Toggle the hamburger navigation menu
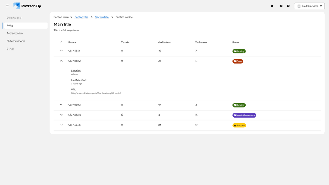 click(x=7, y=6)
